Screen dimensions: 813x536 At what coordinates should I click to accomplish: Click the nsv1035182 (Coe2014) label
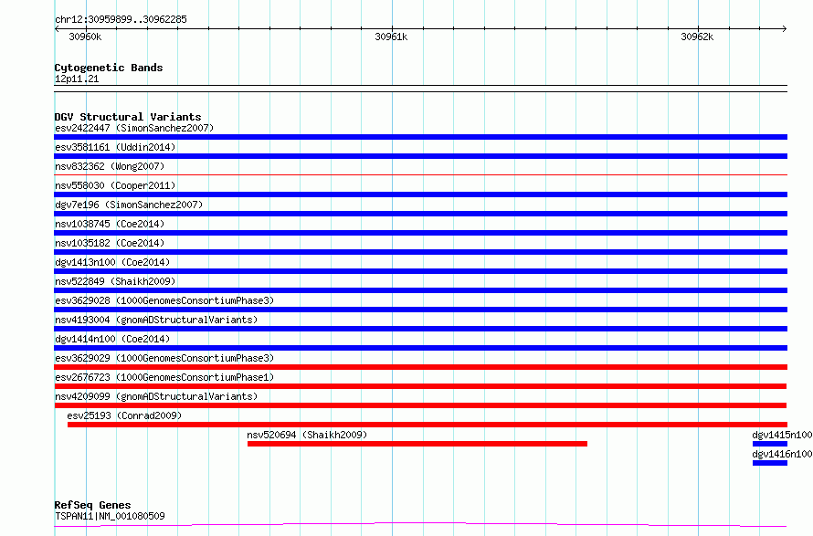[x=110, y=243]
